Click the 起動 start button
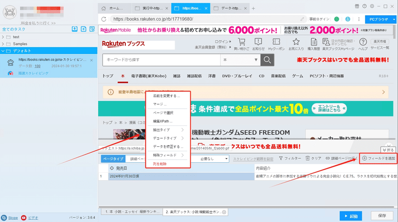This screenshot has width=398, height=222. coord(351,216)
